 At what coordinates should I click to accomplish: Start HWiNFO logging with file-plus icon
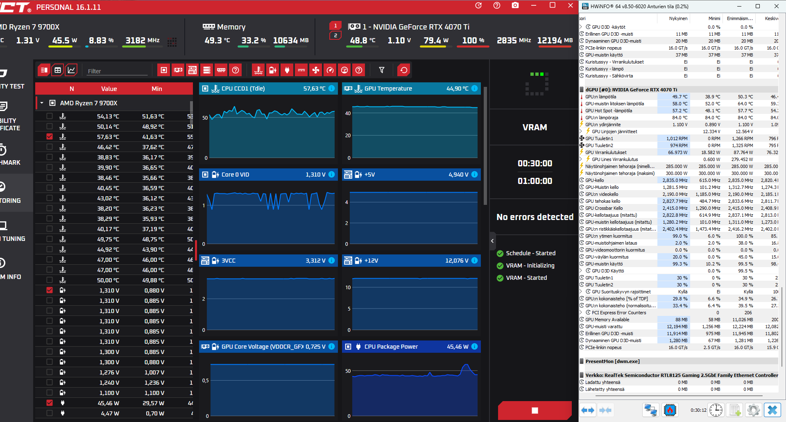735,410
